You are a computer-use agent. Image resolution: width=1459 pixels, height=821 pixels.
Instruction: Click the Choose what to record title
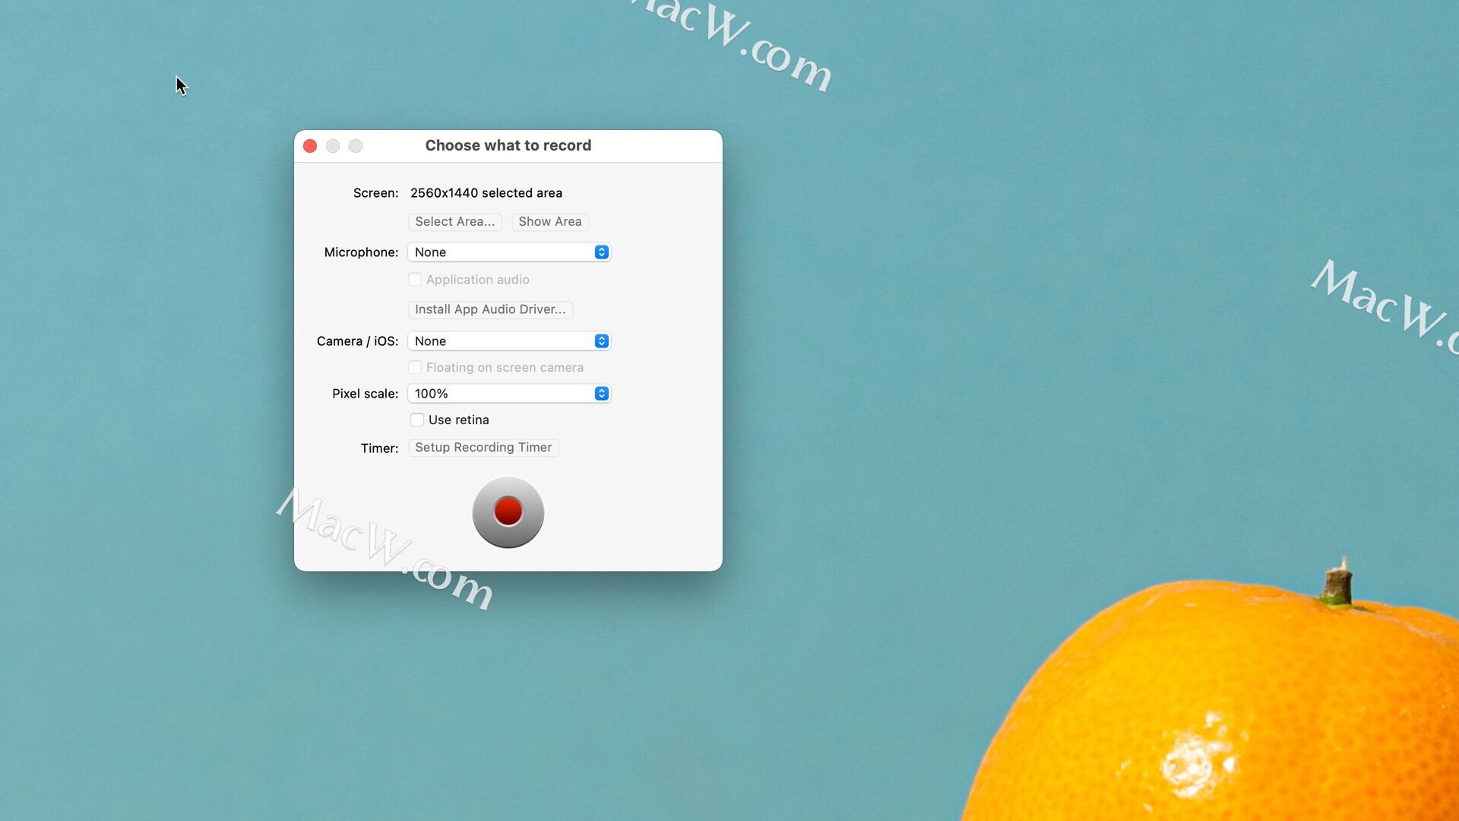pos(508,145)
